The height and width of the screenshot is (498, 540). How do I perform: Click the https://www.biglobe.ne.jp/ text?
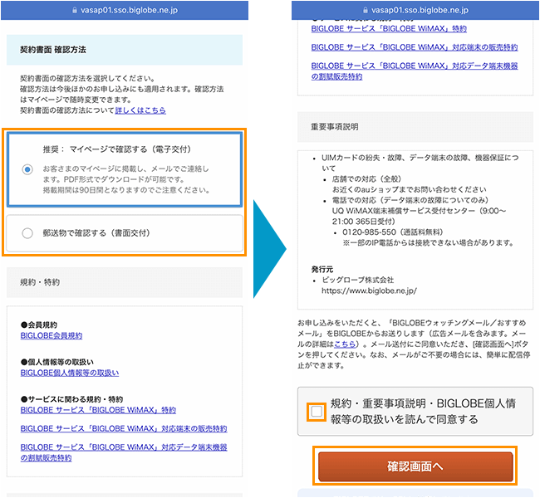coord(369,290)
